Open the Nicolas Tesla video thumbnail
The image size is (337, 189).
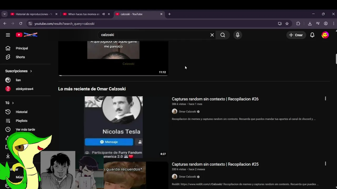pos(113,127)
